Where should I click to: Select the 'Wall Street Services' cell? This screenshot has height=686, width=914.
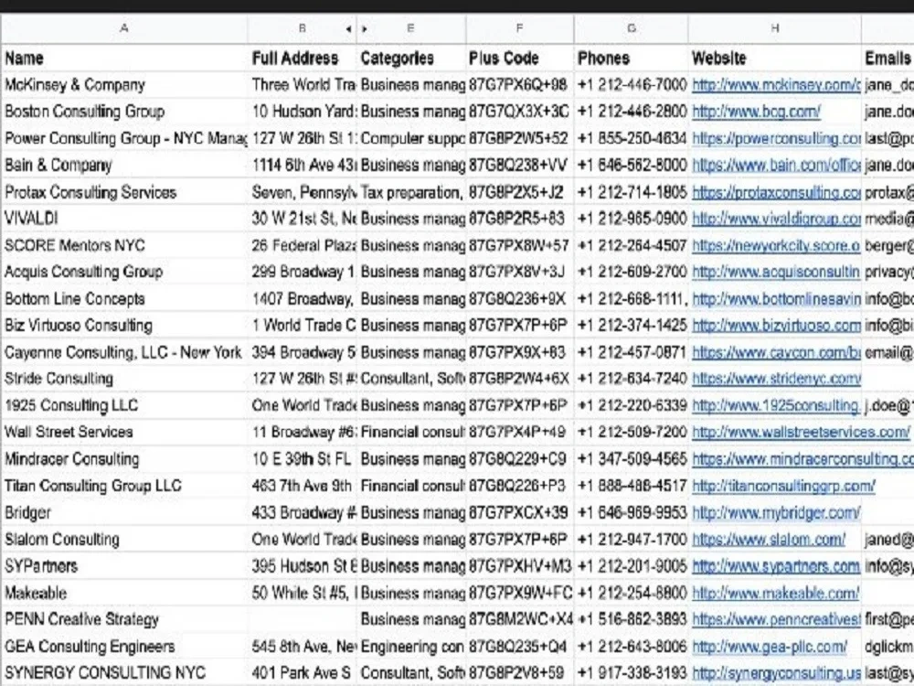click(x=124, y=433)
